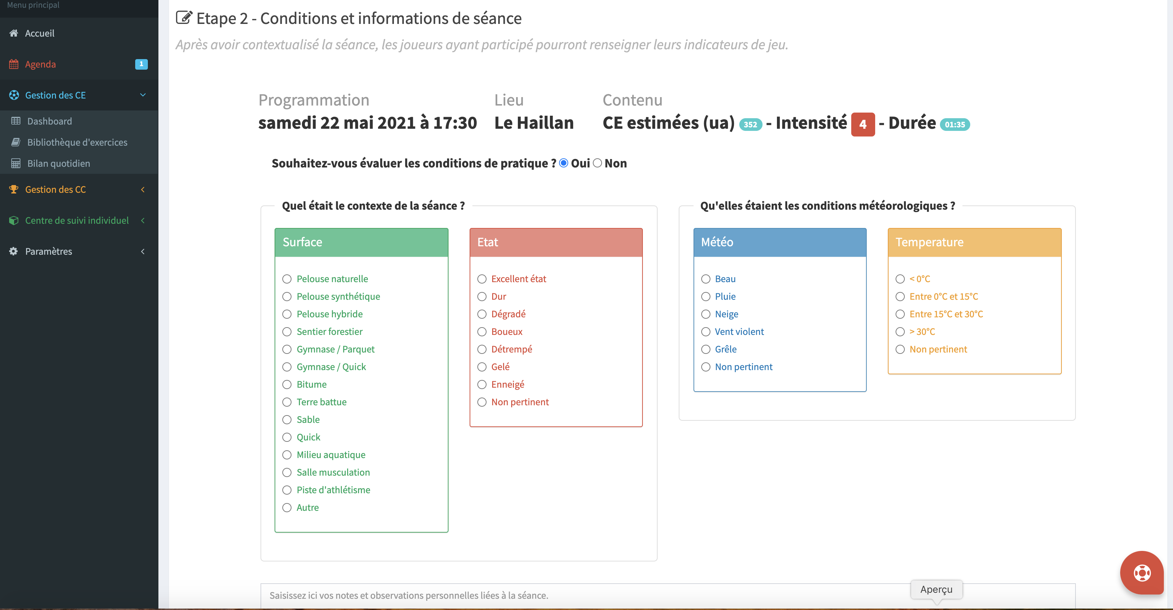Click the Bilan quotidien calendar grid icon
Screen dimensions: 1173x610
[x=16, y=163]
